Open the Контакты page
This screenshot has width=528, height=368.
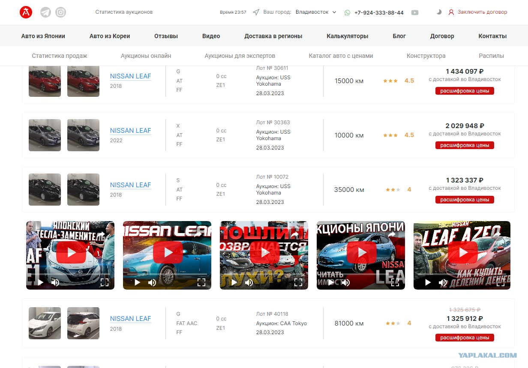(x=492, y=36)
